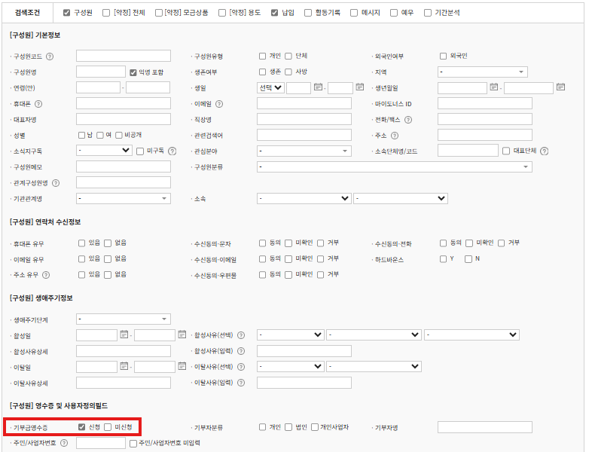Check 비공개 under 성별

point(119,135)
